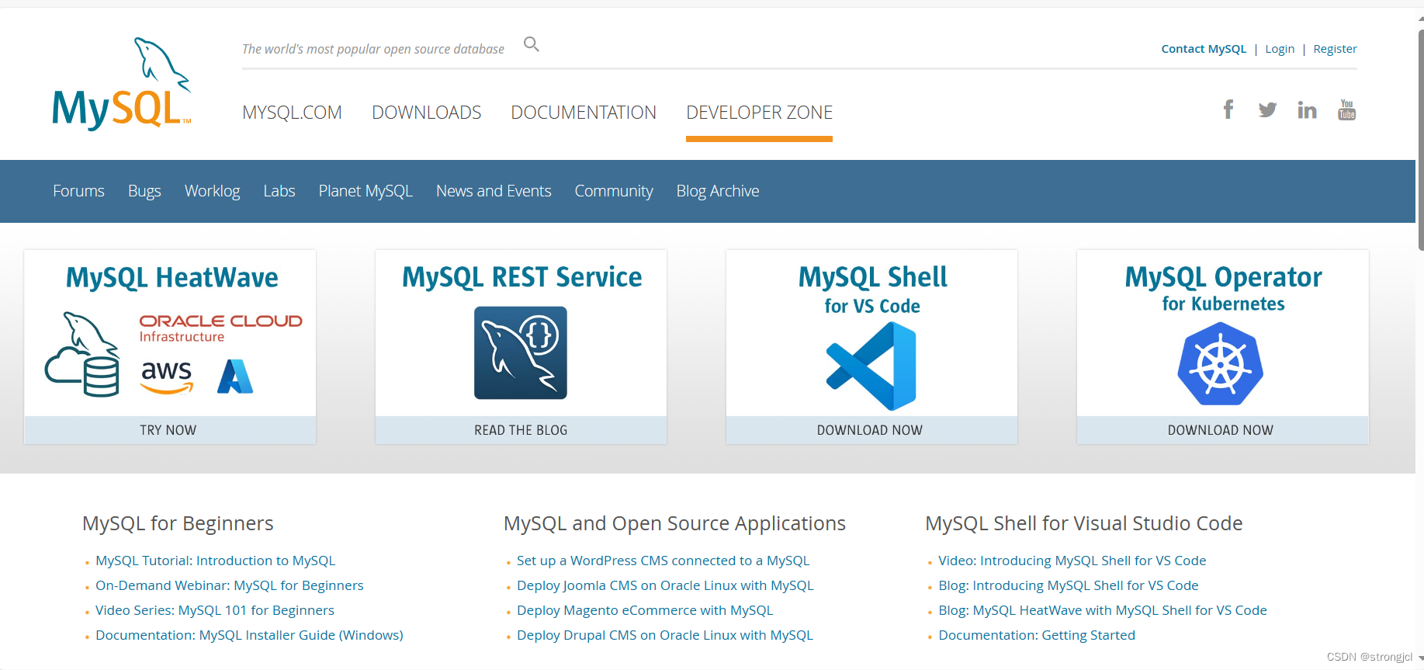
Task: Click DOWNLOAD NOW under MySQL Operator
Action: 1222,430
